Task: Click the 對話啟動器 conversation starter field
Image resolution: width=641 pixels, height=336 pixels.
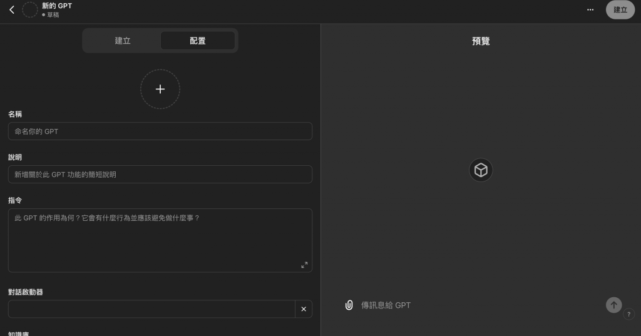Action: (151, 309)
